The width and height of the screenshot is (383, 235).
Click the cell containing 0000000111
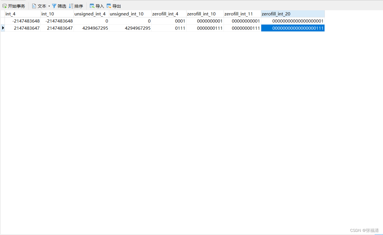[205, 28]
